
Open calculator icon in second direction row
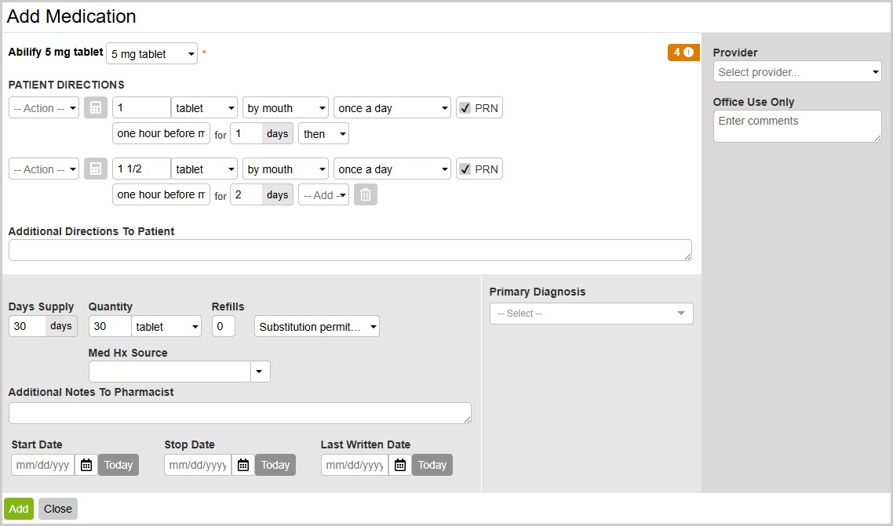tap(96, 169)
